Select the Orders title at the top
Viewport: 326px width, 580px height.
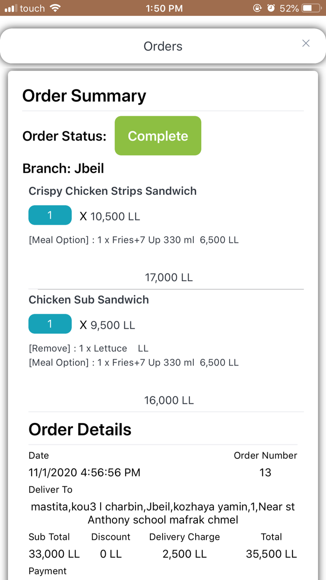(x=163, y=46)
